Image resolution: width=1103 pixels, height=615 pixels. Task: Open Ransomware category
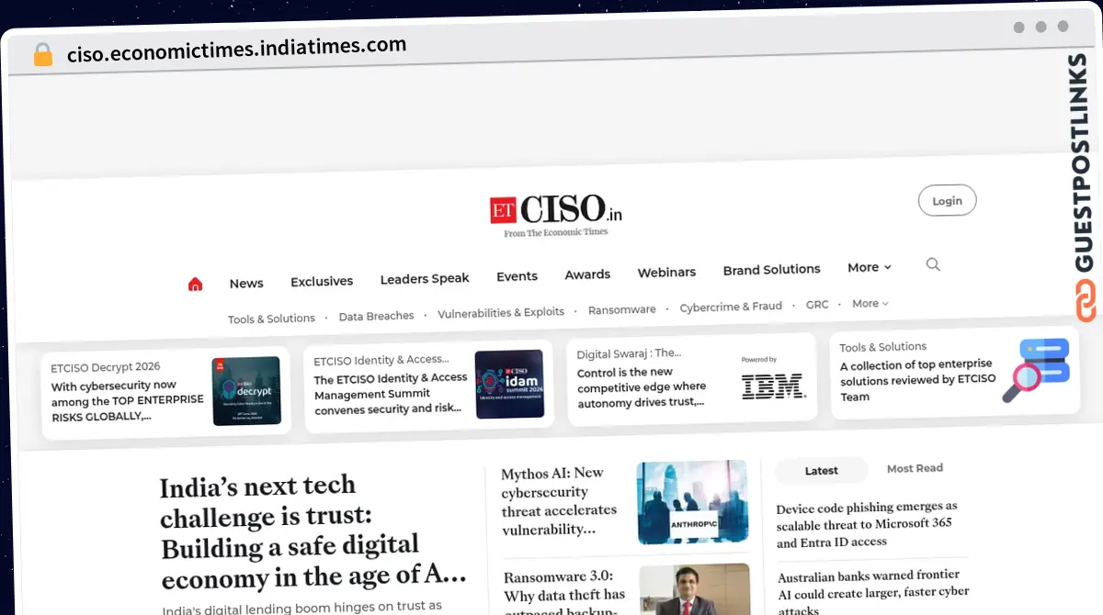coord(622,309)
